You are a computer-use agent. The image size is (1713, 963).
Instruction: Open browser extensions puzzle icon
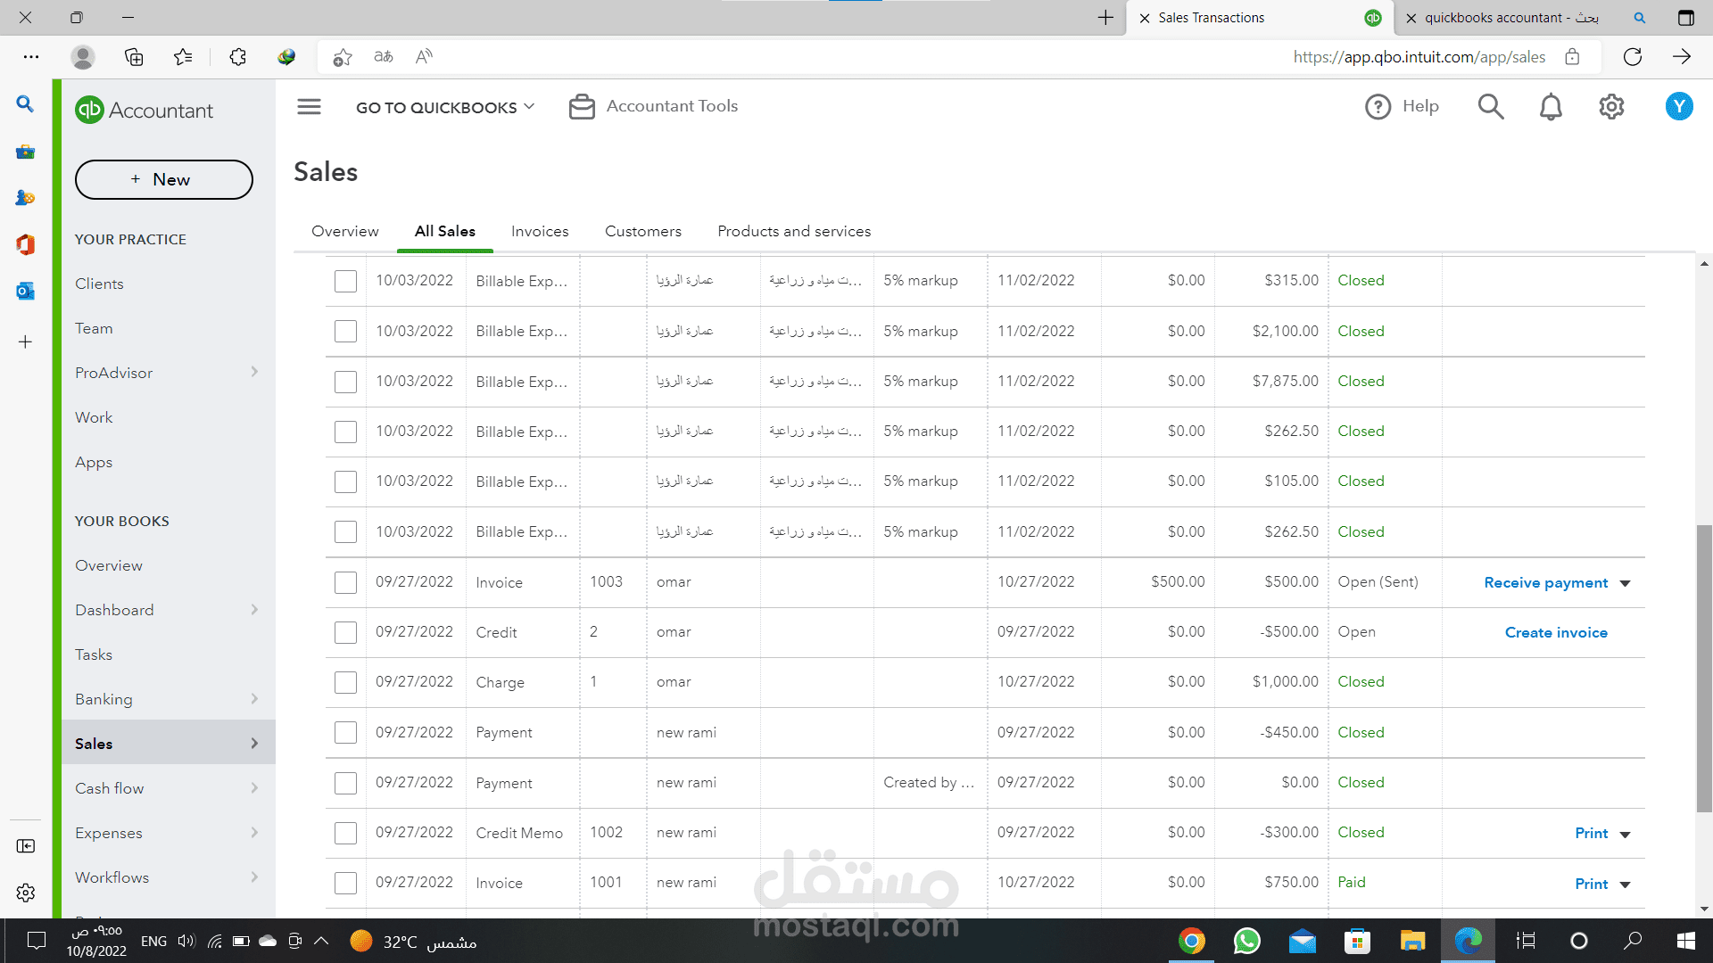(x=238, y=57)
